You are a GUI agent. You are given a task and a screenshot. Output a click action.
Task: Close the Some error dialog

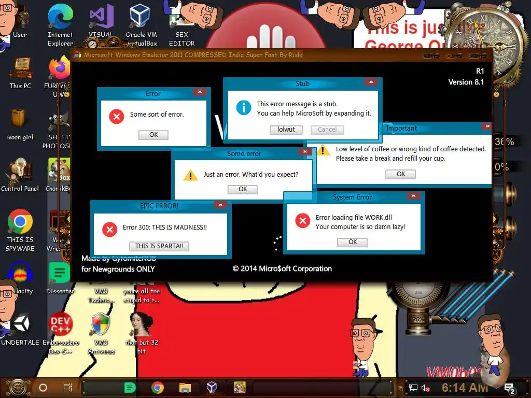[x=305, y=152]
